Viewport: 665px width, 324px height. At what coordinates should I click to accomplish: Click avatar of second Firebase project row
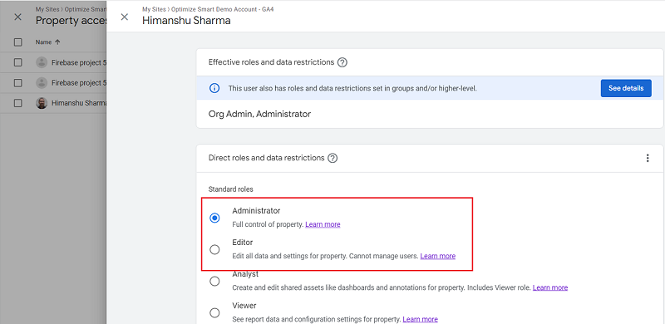[x=42, y=83]
